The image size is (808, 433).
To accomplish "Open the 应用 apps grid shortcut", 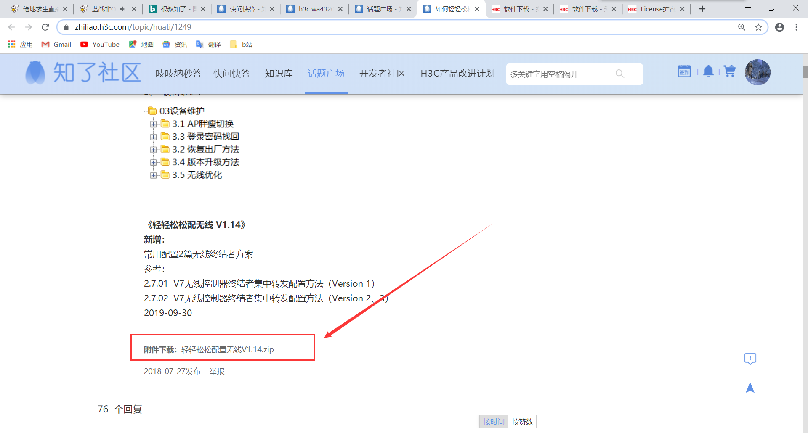I will [x=20, y=44].
